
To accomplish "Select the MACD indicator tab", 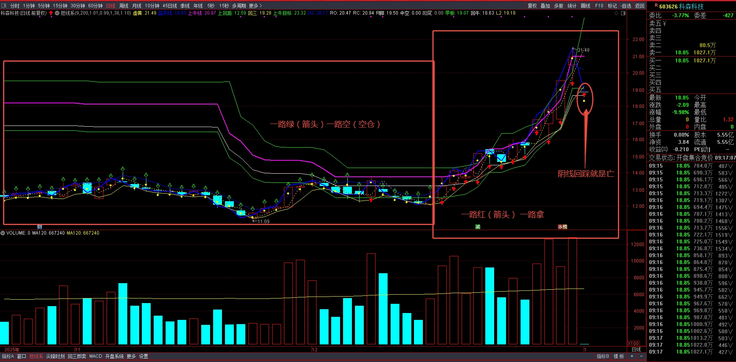I will (95, 356).
